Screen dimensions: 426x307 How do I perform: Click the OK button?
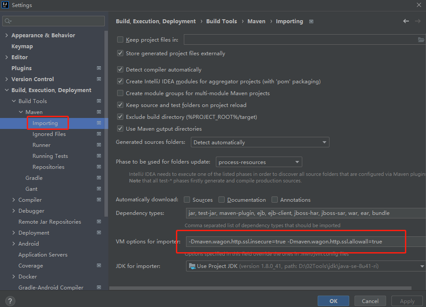(x=333, y=301)
